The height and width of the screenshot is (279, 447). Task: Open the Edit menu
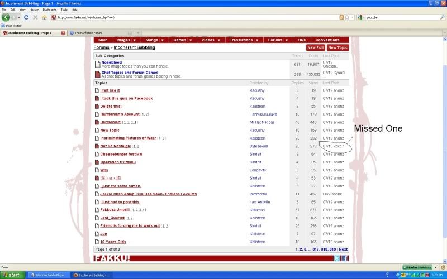pos(13,9)
